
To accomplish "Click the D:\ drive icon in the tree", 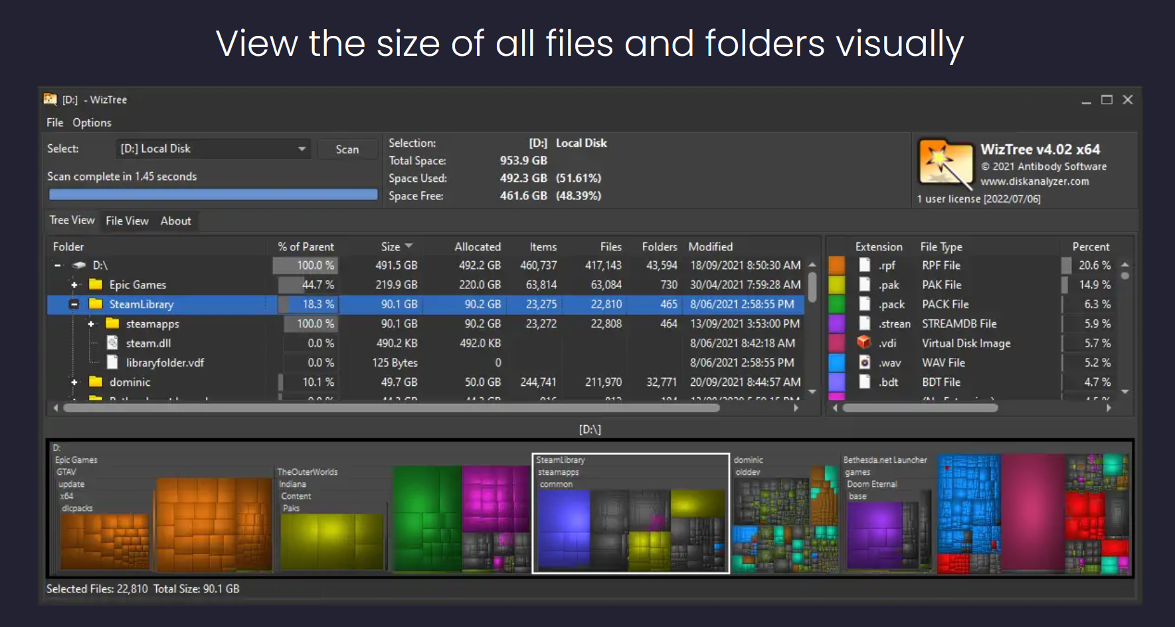I will tap(80, 265).
